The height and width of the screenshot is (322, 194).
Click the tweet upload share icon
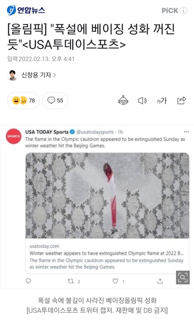tap(160, 281)
